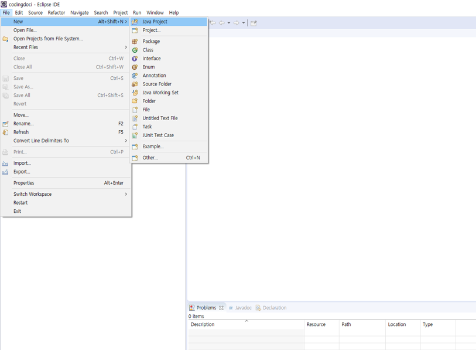476x350 pixels.
Task: Click the Path column header
Action: pyautogui.click(x=362, y=324)
